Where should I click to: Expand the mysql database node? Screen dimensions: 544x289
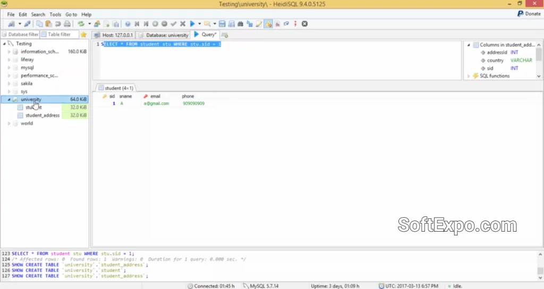pyautogui.click(x=9, y=67)
